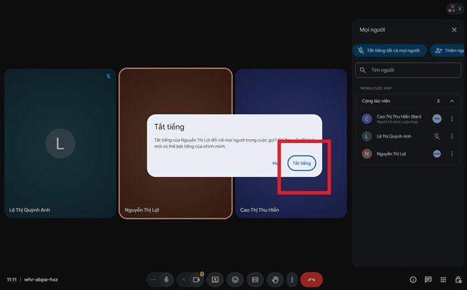
Task: Confirm muting with the Tắt tiếng button
Action: coord(302,163)
